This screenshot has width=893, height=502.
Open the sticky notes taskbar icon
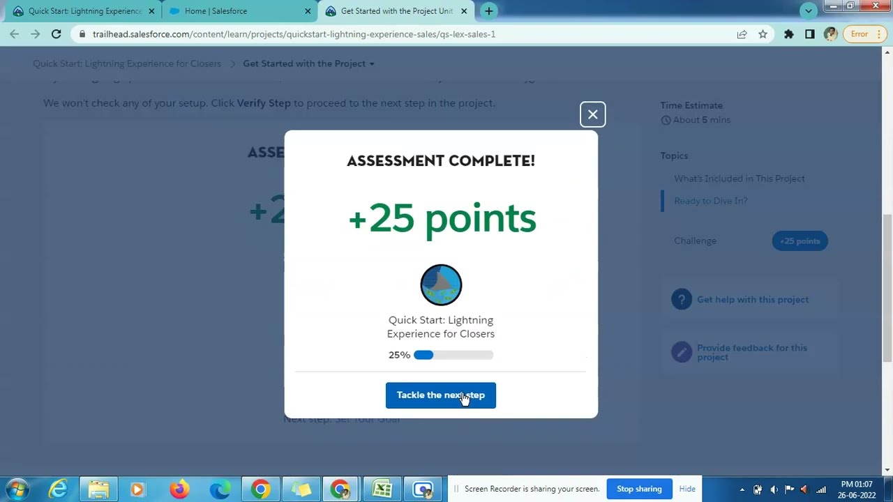tap(301, 489)
